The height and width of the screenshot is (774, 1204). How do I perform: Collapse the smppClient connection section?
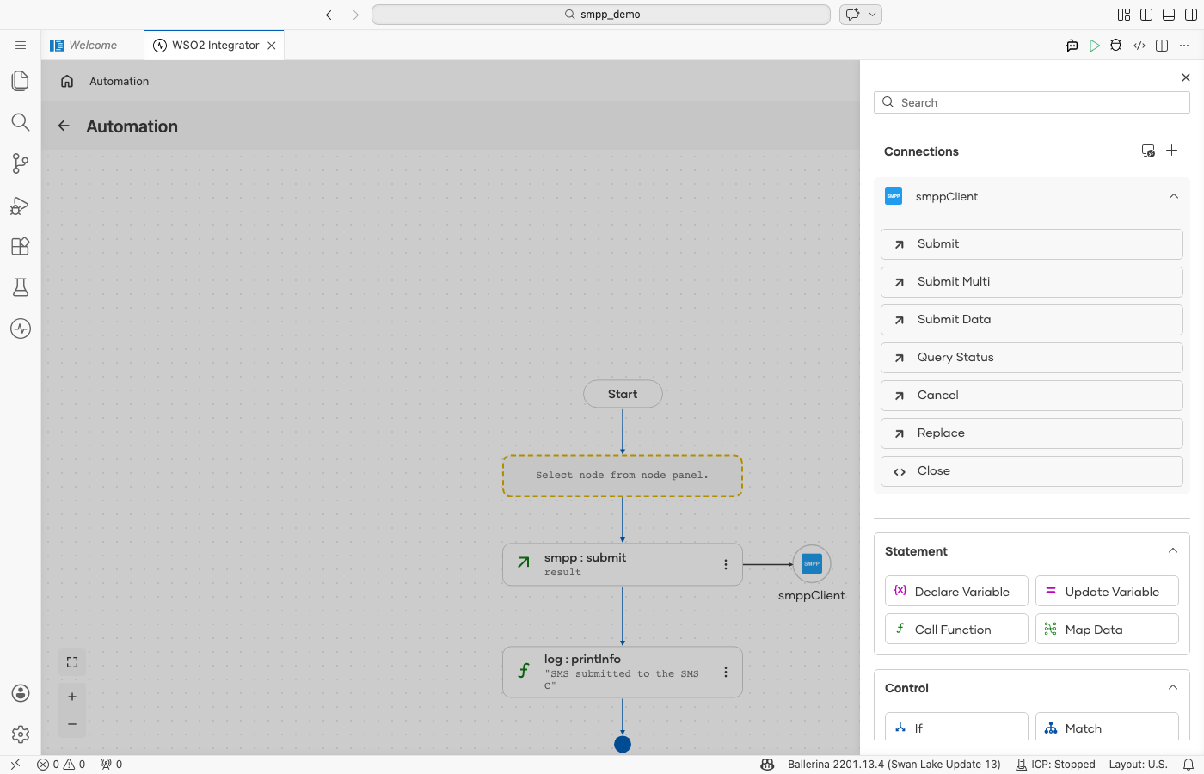pos(1174,196)
